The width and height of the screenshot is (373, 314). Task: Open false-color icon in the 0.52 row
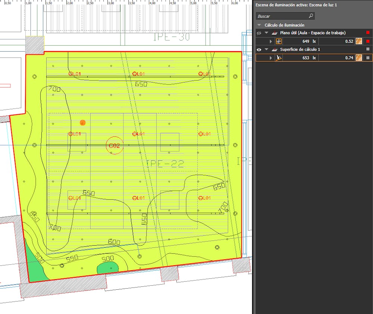click(x=359, y=41)
